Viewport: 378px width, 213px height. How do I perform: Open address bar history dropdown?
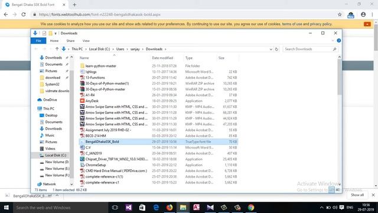271,49
